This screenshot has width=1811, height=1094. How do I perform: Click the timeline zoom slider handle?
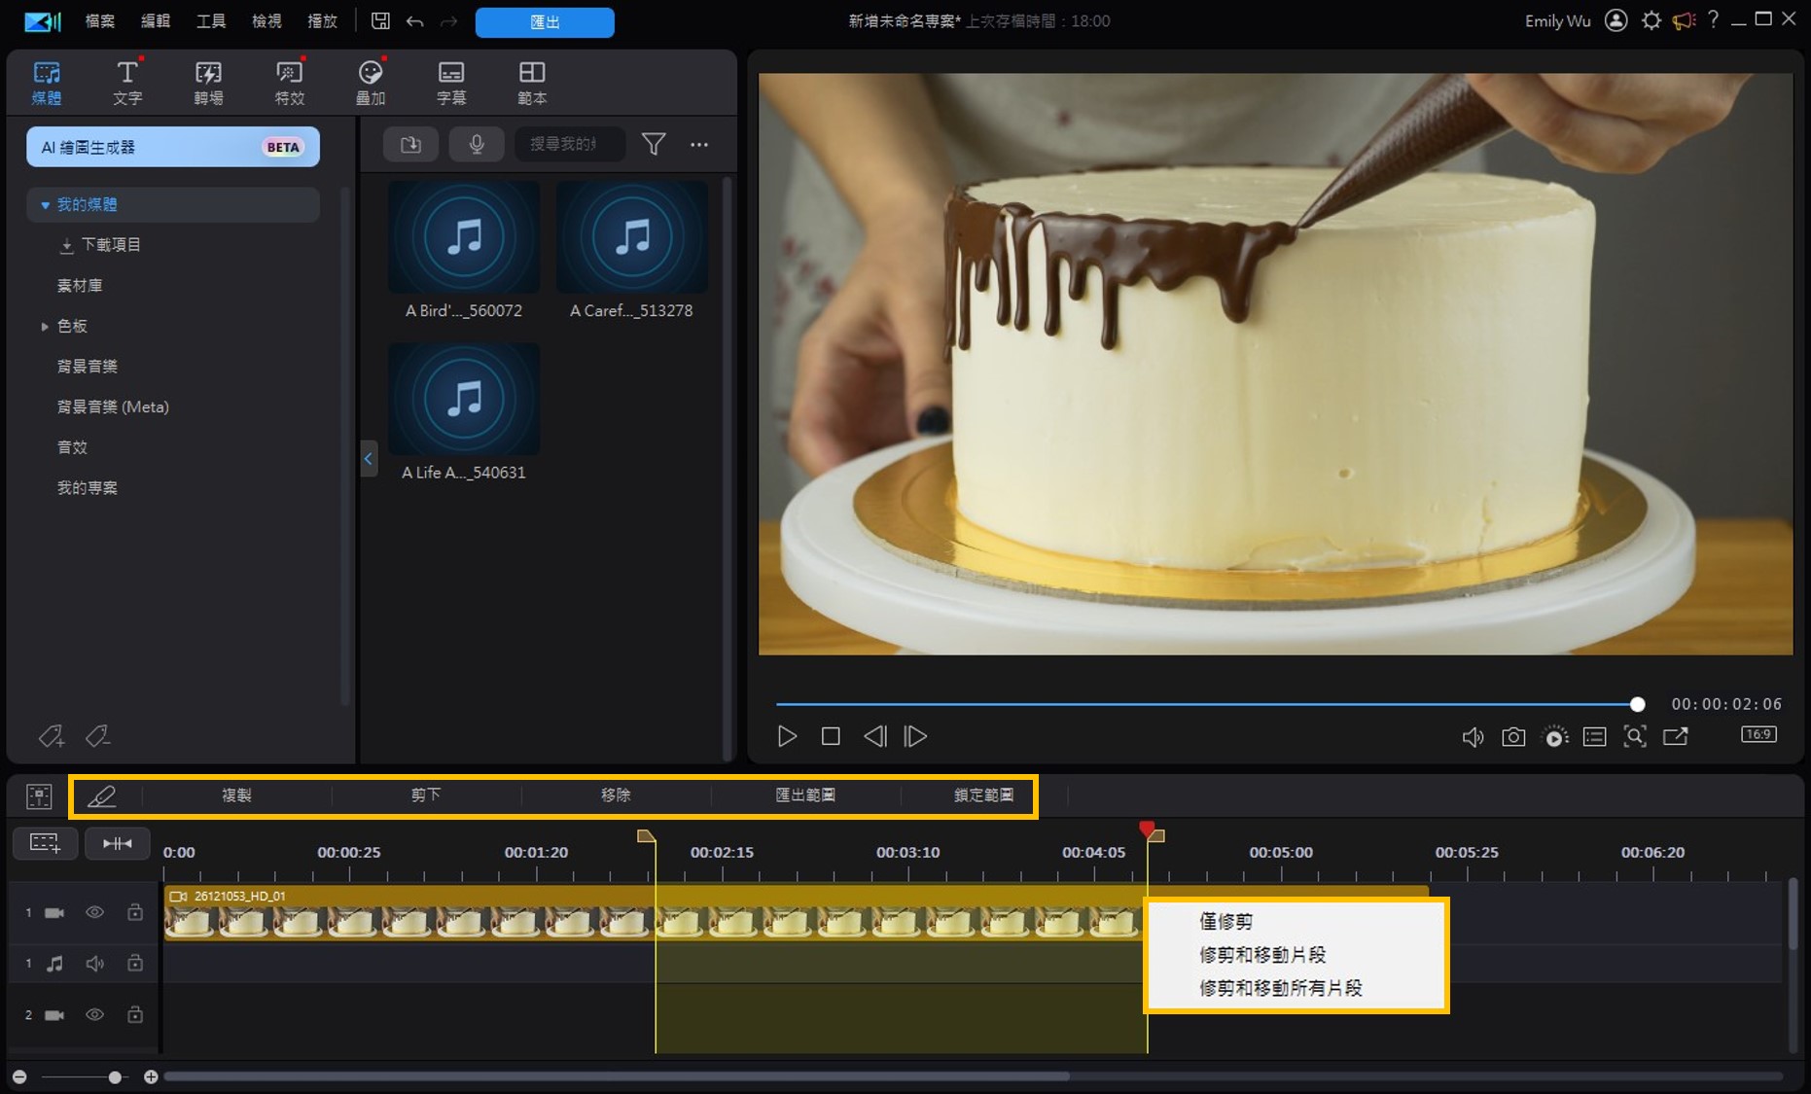click(115, 1076)
